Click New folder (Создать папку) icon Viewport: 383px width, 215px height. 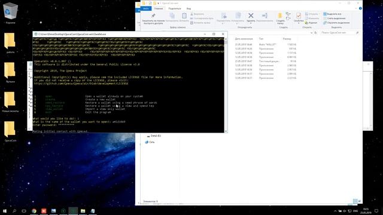280,19
